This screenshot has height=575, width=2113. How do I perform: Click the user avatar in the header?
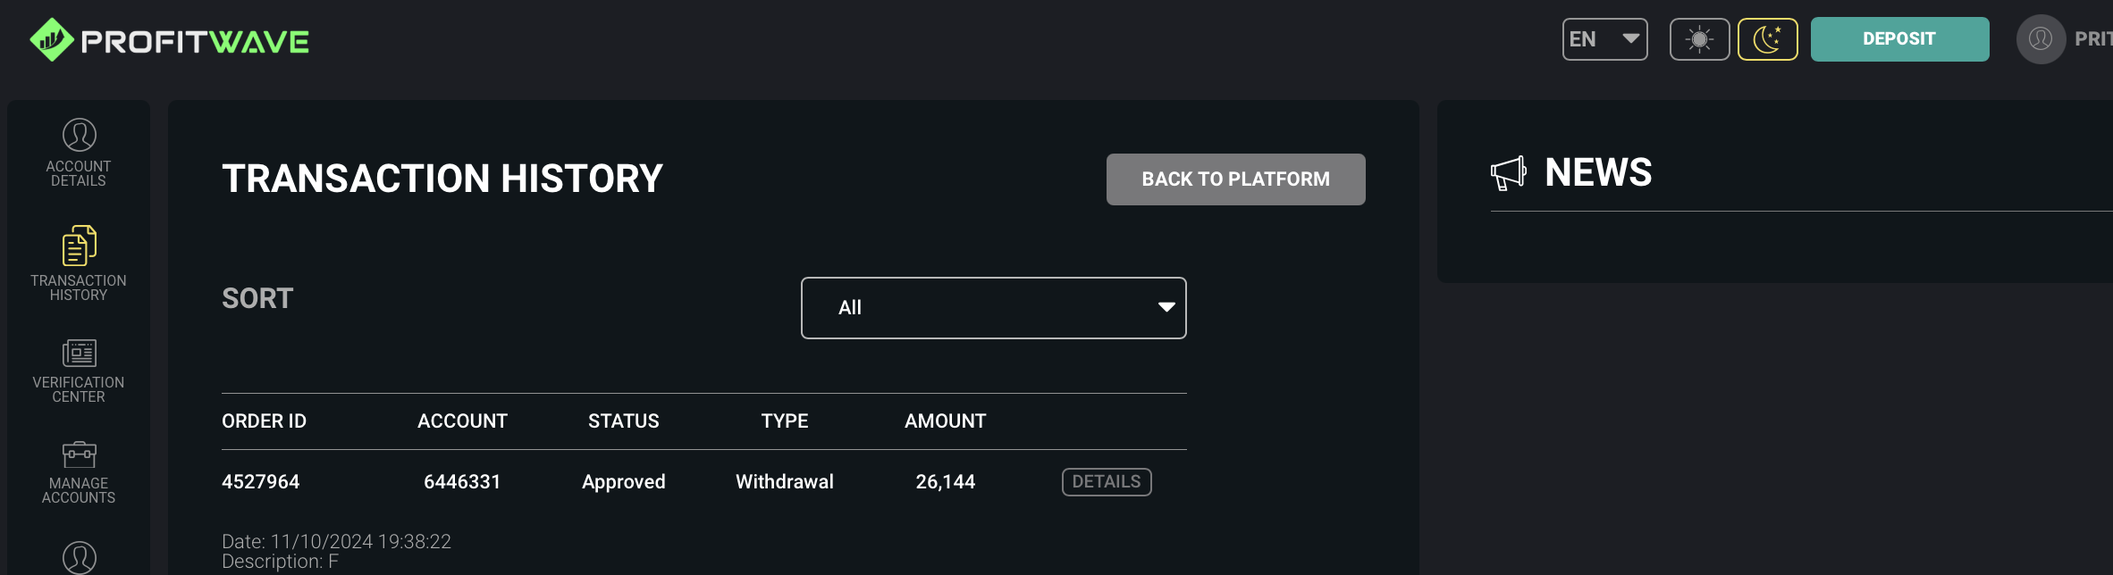coord(2040,39)
